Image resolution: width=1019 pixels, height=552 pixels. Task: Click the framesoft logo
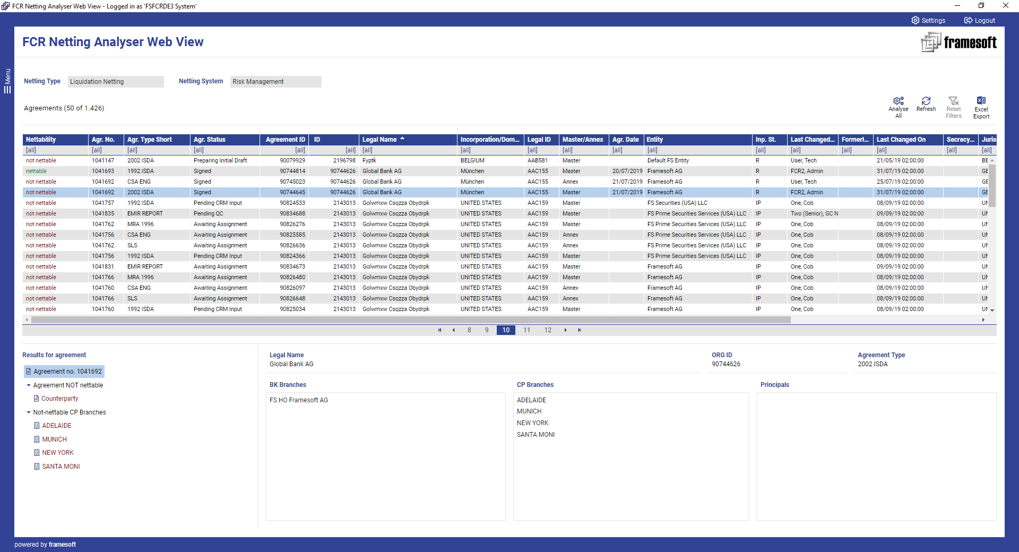958,42
